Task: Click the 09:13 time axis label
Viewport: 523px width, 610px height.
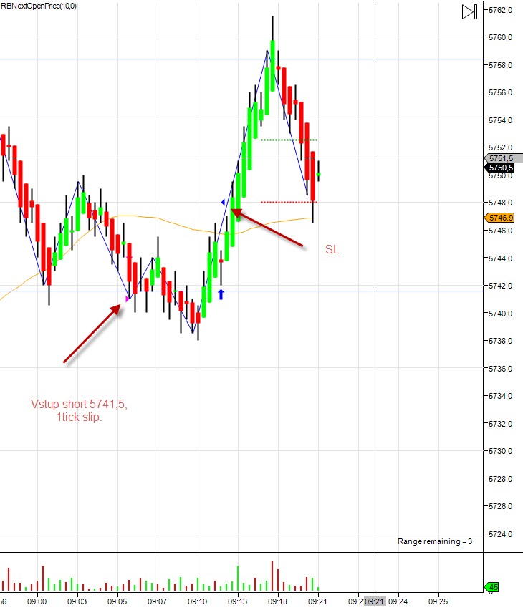Action: point(238,601)
